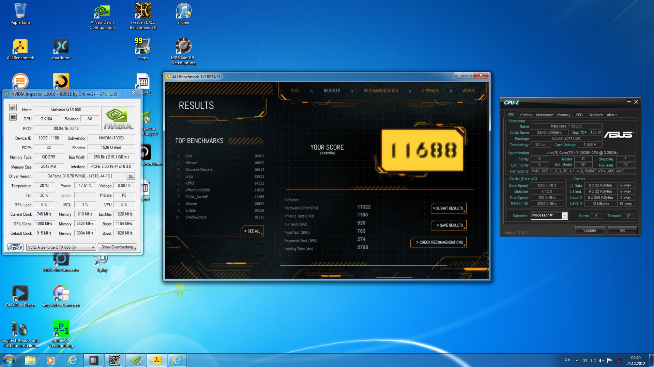Click the sensor monitoring icon in NVIDIA Inspector
The height and width of the screenshot is (367, 654).
(x=13, y=117)
